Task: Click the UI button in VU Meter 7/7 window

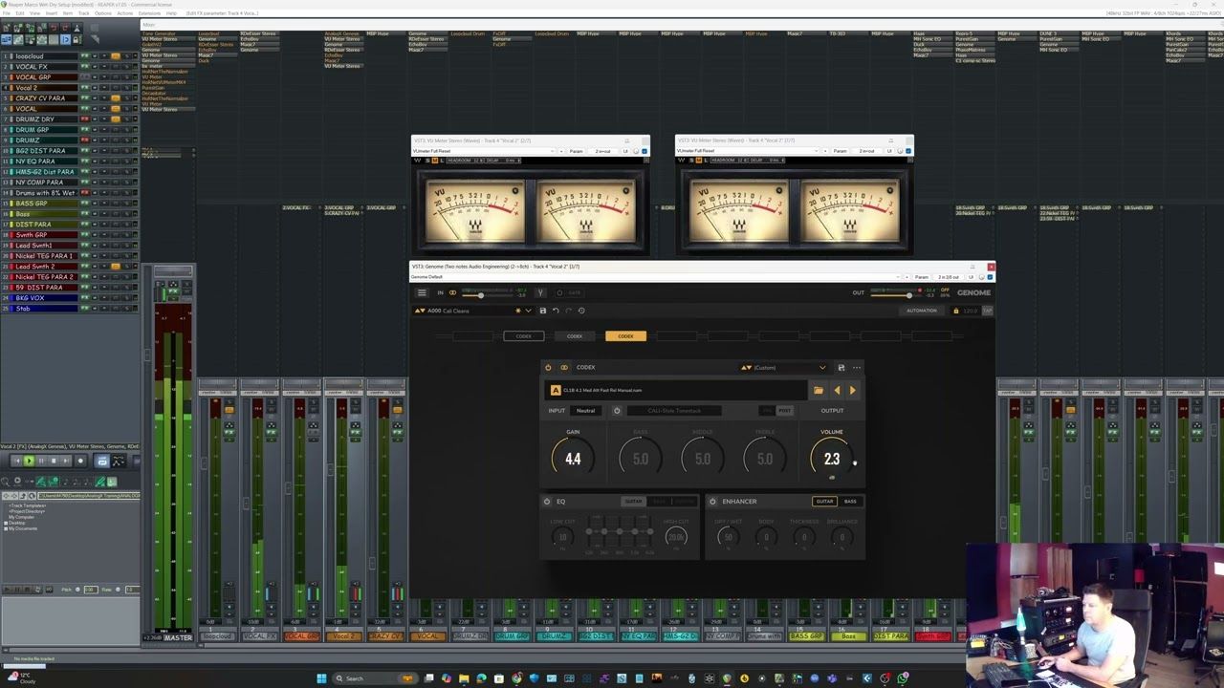Action: tap(889, 151)
